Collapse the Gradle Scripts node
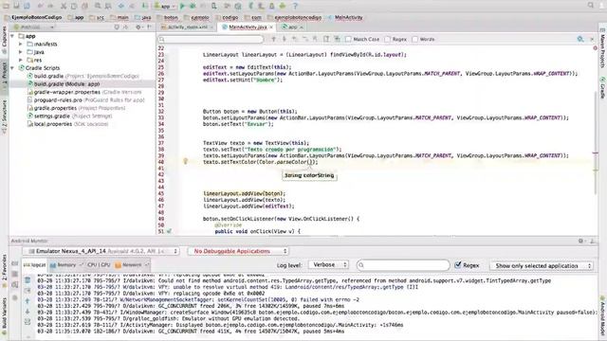This screenshot has width=607, height=341. coord(12,67)
